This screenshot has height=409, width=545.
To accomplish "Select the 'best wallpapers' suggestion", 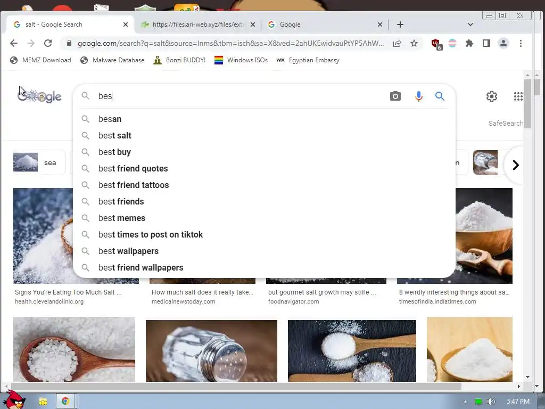I will coord(264,251).
